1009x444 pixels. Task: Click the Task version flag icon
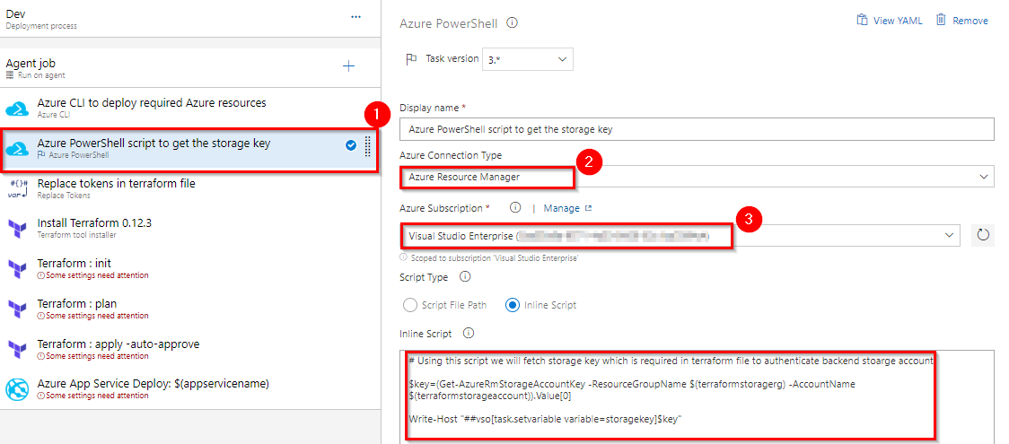(x=411, y=59)
